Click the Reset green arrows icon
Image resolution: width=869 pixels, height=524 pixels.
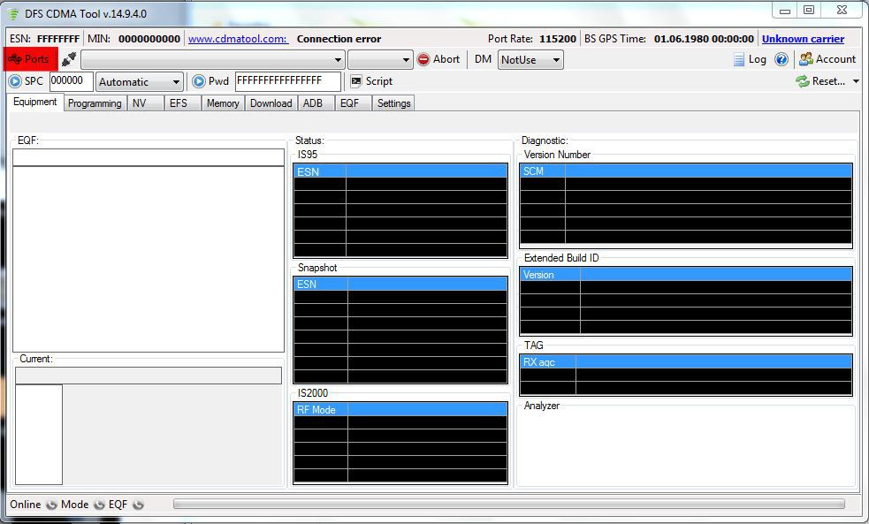pos(803,81)
